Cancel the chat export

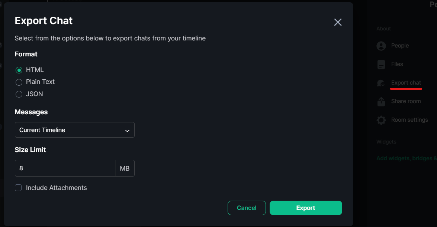click(x=247, y=208)
